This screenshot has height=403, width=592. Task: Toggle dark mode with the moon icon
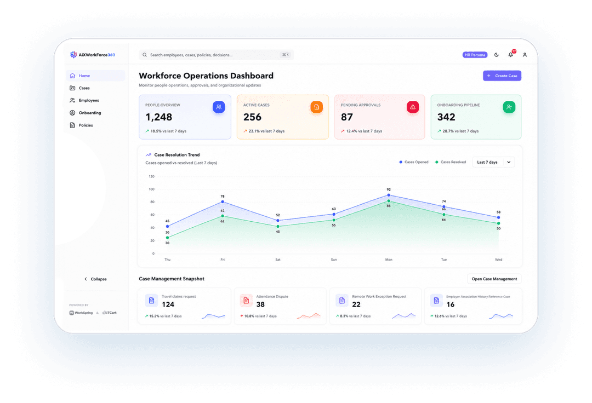click(497, 55)
